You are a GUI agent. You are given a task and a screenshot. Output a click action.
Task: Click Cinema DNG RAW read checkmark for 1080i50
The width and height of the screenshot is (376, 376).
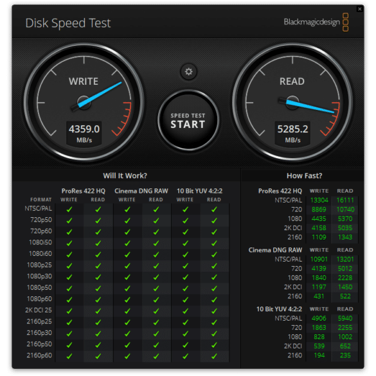point(156,243)
